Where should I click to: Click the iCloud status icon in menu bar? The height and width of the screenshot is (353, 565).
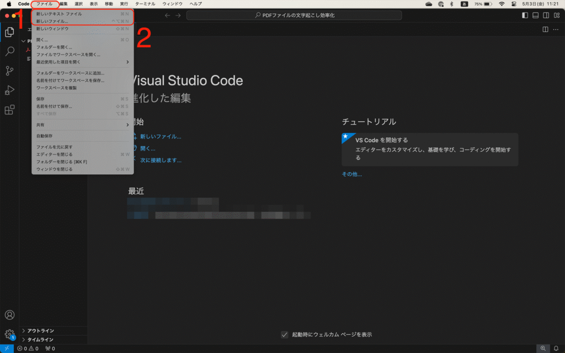pyautogui.click(x=429, y=4)
